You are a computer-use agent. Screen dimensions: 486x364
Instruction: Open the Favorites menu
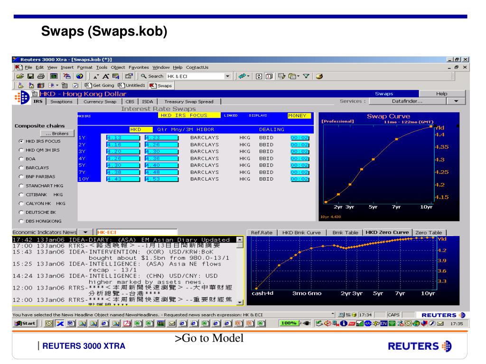(139, 67)
